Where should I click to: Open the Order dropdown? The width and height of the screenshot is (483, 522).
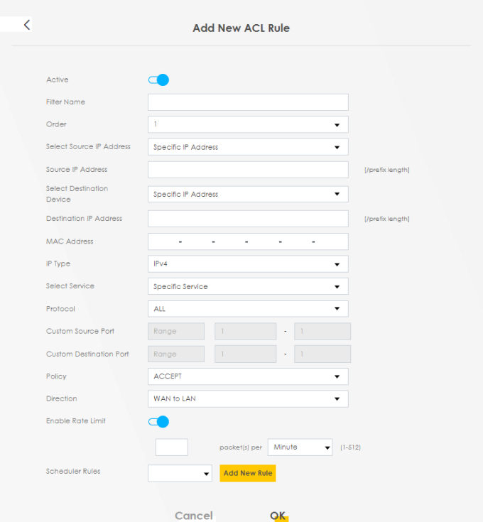click(248, 124)
